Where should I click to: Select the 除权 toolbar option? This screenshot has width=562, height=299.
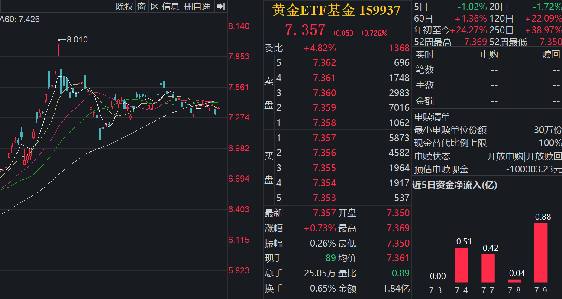[124, 7]
